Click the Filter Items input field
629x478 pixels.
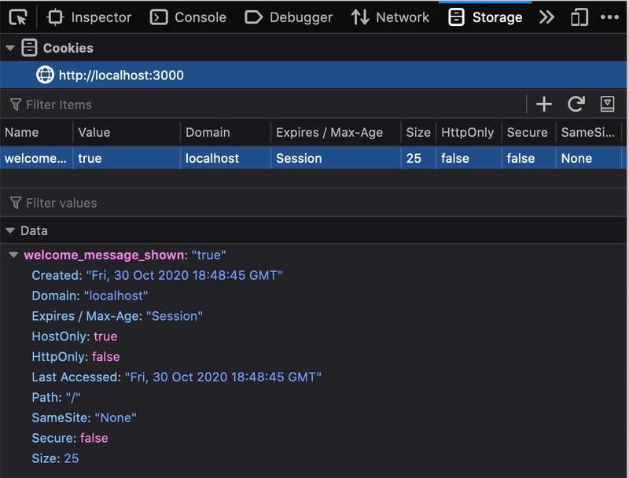236,105
